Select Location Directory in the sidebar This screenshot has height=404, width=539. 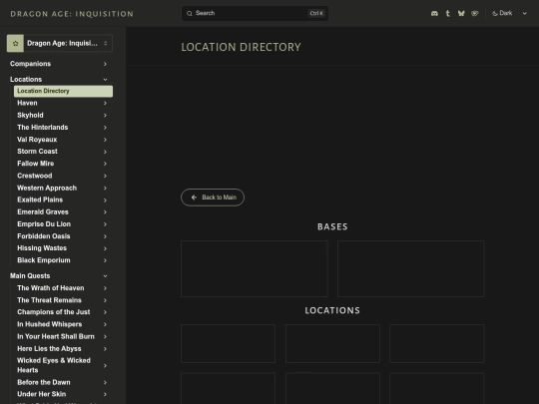(63, 91)
